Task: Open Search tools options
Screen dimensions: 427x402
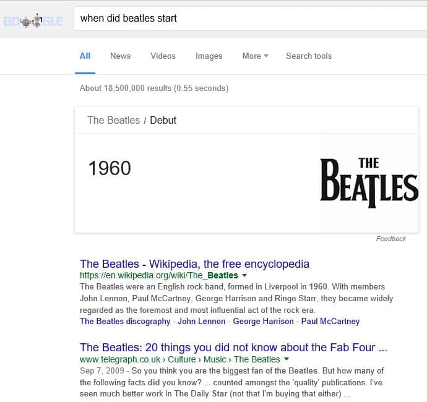Action: (308, 56)
